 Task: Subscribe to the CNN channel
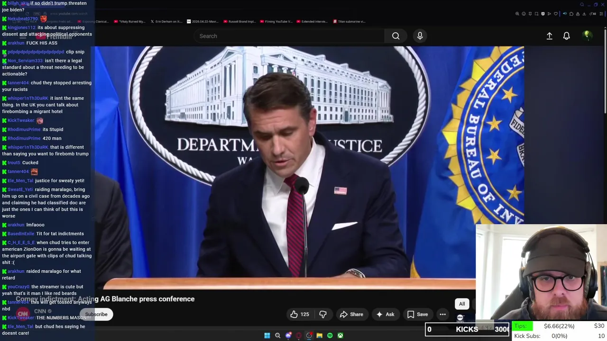[96, 314]
